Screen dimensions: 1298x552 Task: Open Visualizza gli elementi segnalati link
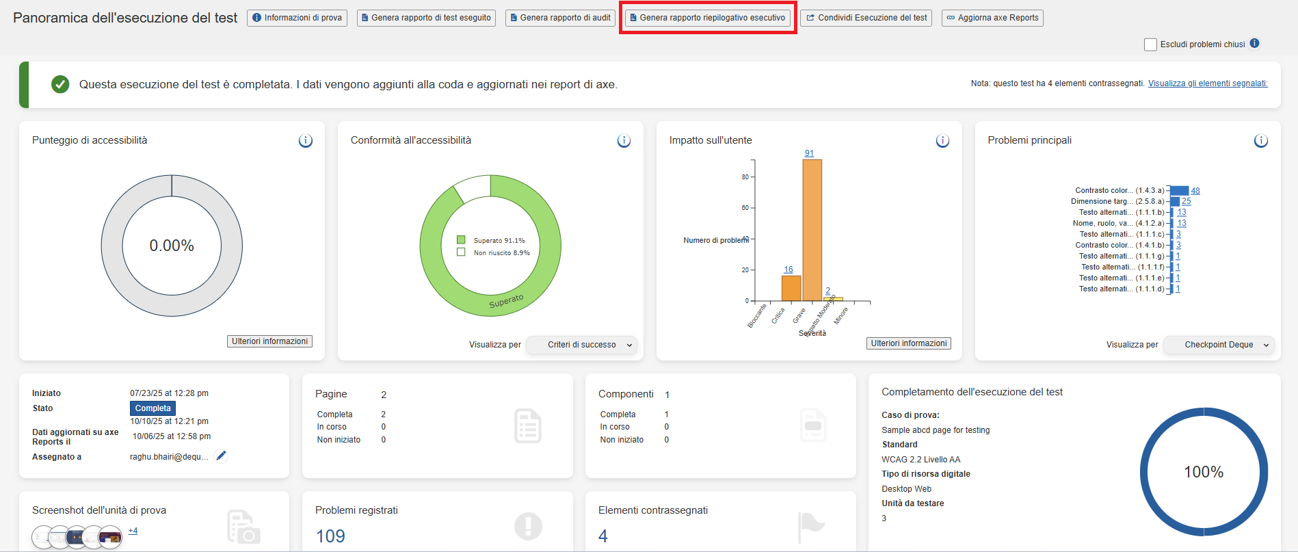pos(1207,83)
